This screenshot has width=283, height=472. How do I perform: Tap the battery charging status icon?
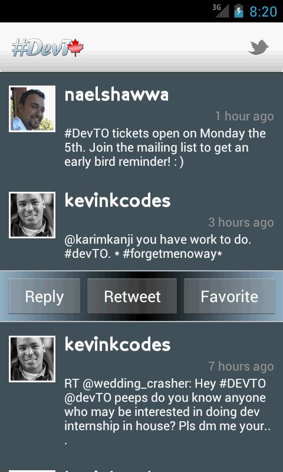(x=239, y=11)
